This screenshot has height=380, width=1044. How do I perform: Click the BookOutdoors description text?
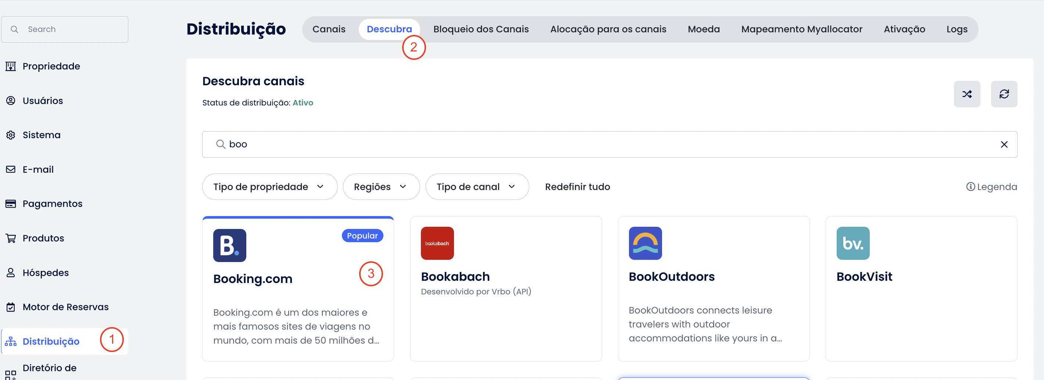[705, 324]
